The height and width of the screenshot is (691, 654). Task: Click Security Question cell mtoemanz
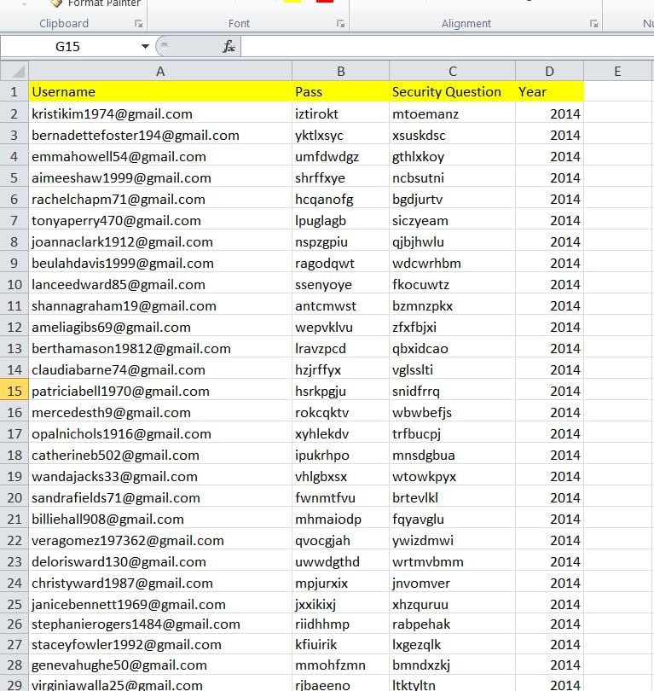pyautogui.click(x=452, y=113)
